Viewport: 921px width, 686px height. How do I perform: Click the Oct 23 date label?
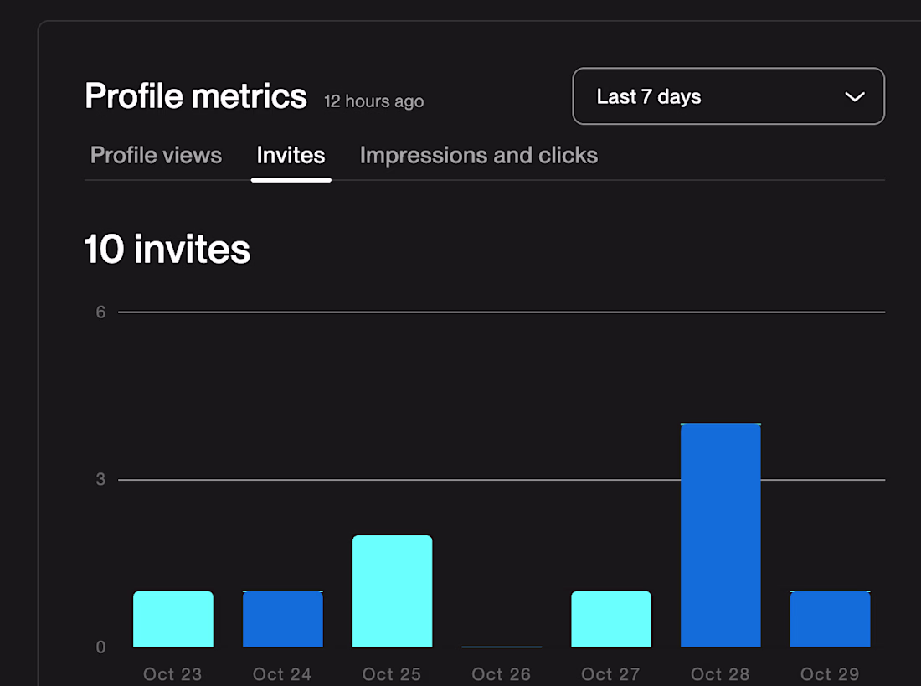click(x=172, y=674)
